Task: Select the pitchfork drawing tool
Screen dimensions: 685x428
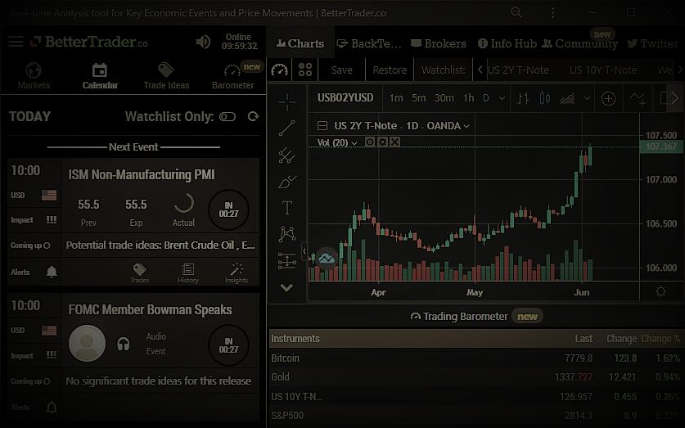Action: (287, 155)
